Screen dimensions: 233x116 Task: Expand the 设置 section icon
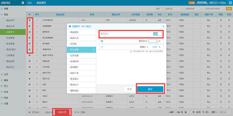[2, 103]
